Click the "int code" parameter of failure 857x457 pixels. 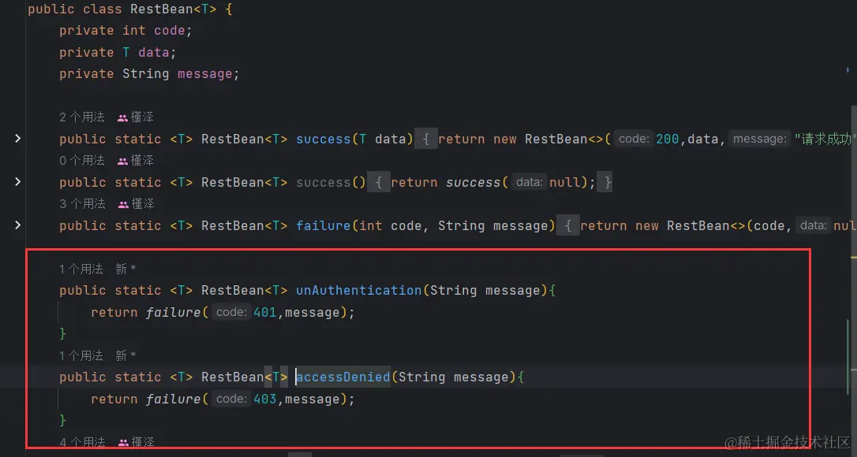pyautogui.click(x=391, y=225)
